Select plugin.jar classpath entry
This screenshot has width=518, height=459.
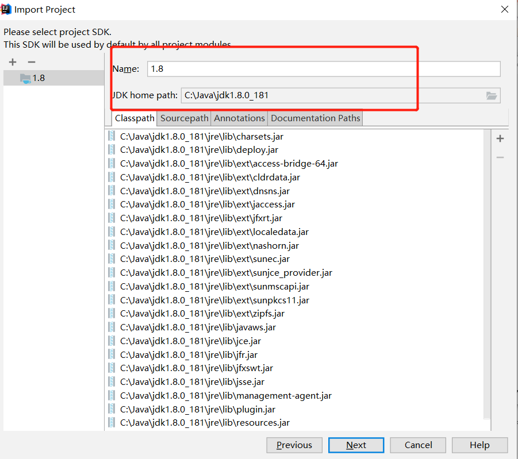pos(198,409)
